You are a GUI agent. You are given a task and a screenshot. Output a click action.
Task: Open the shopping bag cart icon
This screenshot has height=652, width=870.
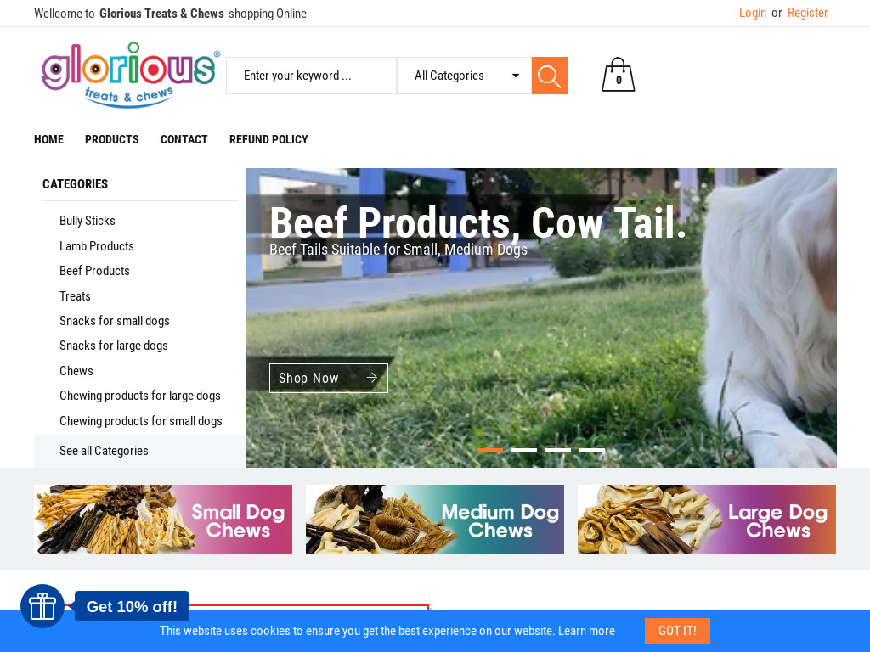619,75
